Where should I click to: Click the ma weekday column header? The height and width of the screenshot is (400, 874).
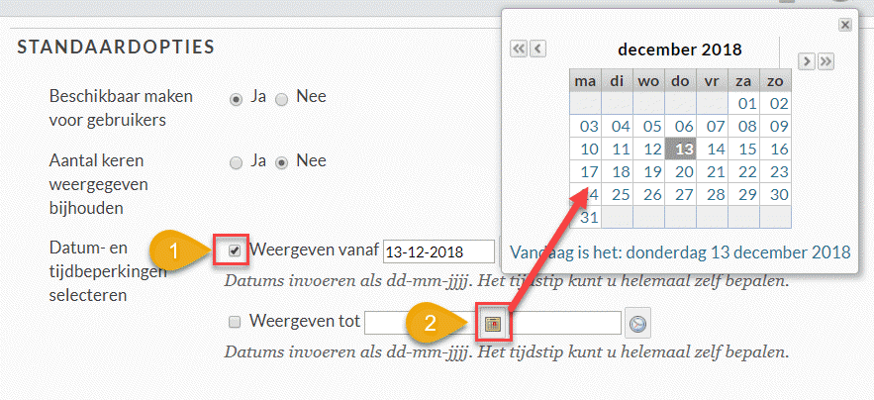pos(585,81)
